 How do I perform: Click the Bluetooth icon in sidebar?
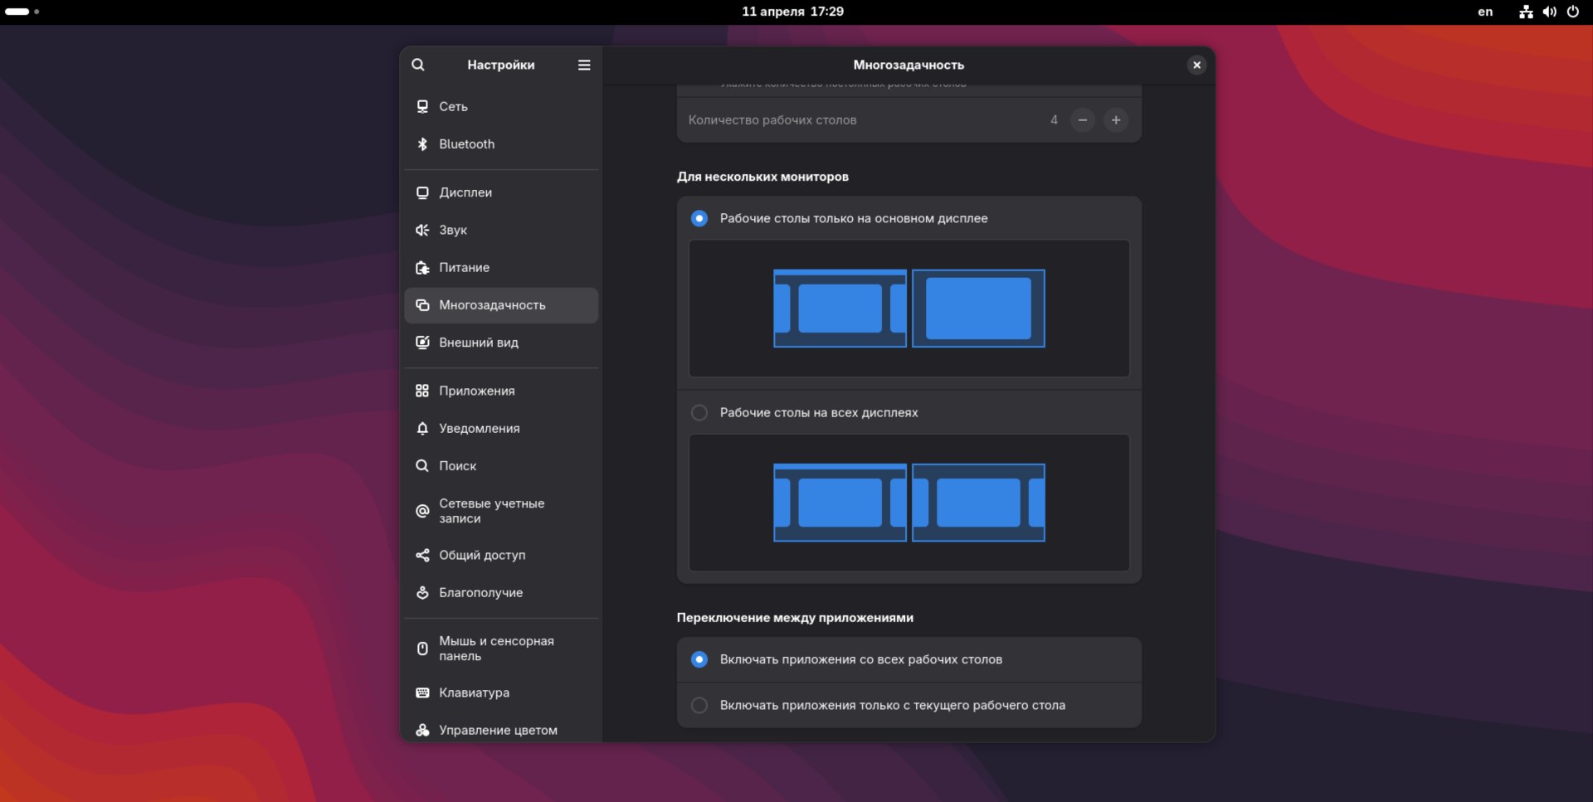pos(422,144)
